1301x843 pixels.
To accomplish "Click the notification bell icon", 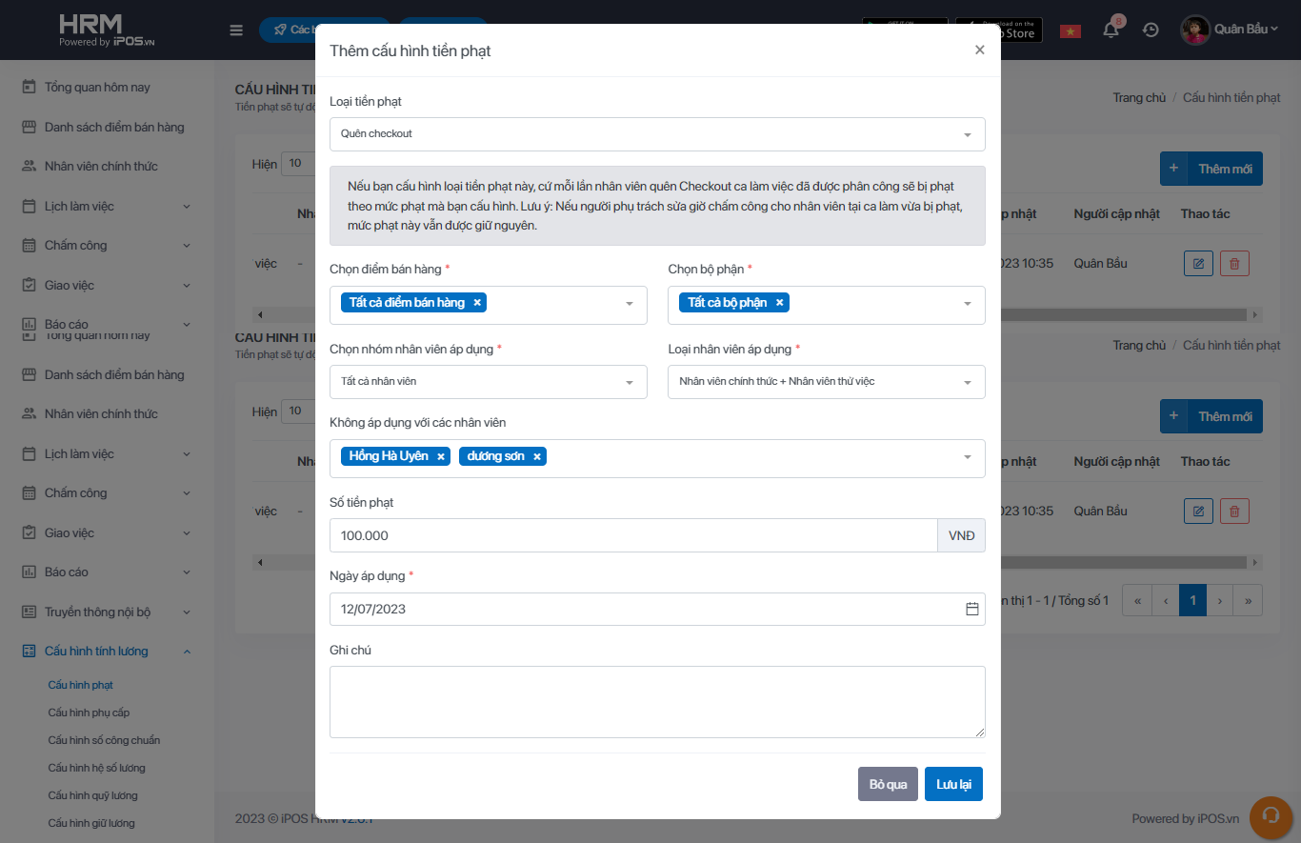I will 1111,30.
